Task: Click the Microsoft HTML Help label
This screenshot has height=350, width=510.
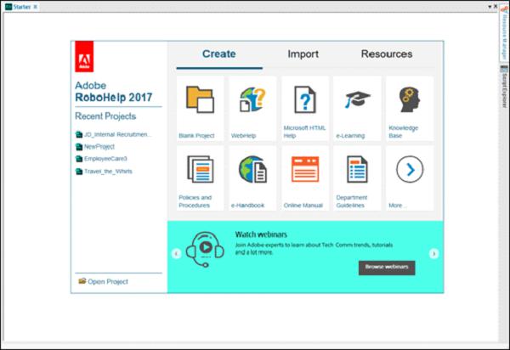Action: pos(304,132)
